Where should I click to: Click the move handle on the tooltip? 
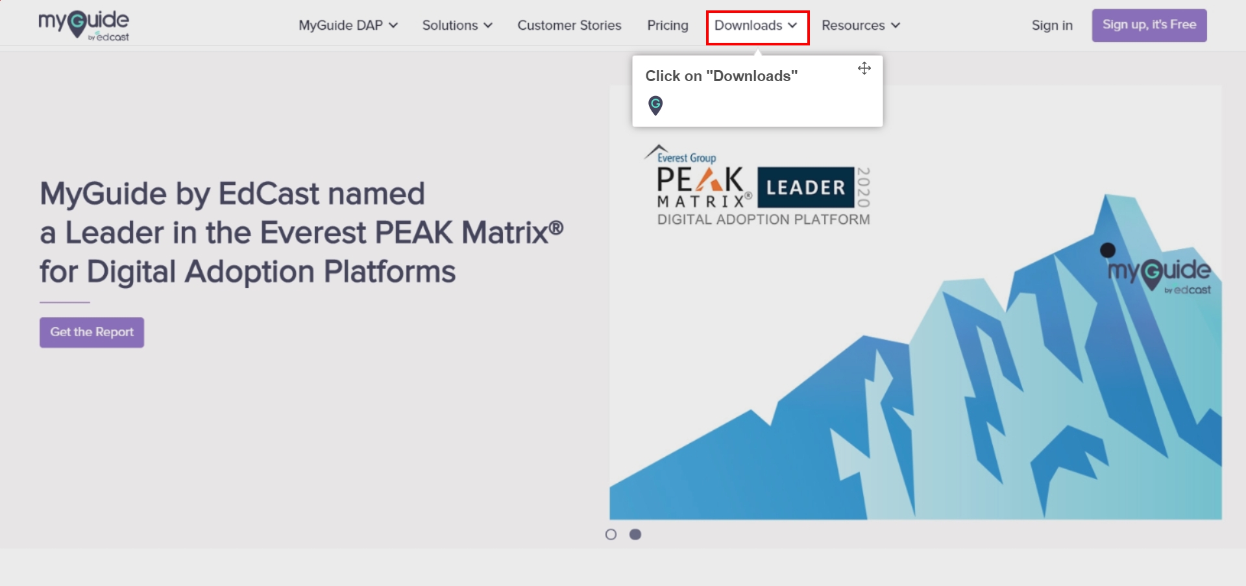864,68
